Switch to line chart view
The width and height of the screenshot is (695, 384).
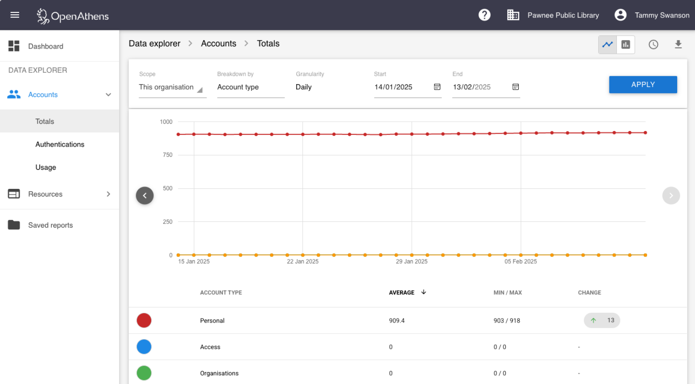(x=607, y=45)
